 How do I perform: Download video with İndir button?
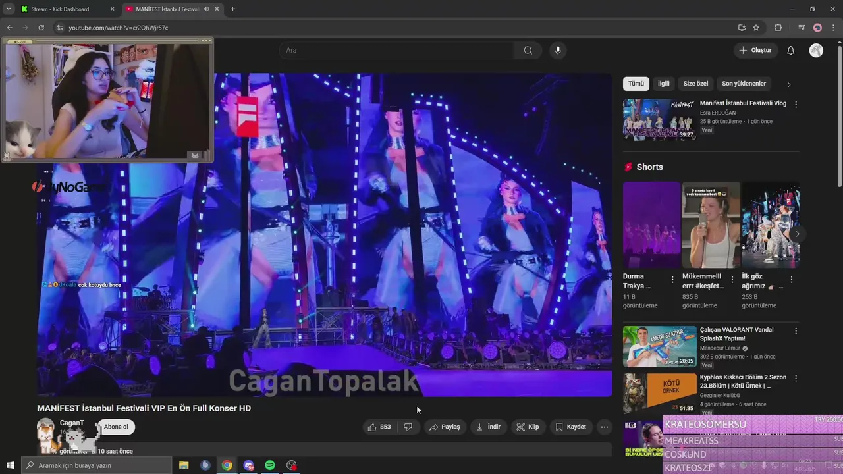tap(488, 427)
